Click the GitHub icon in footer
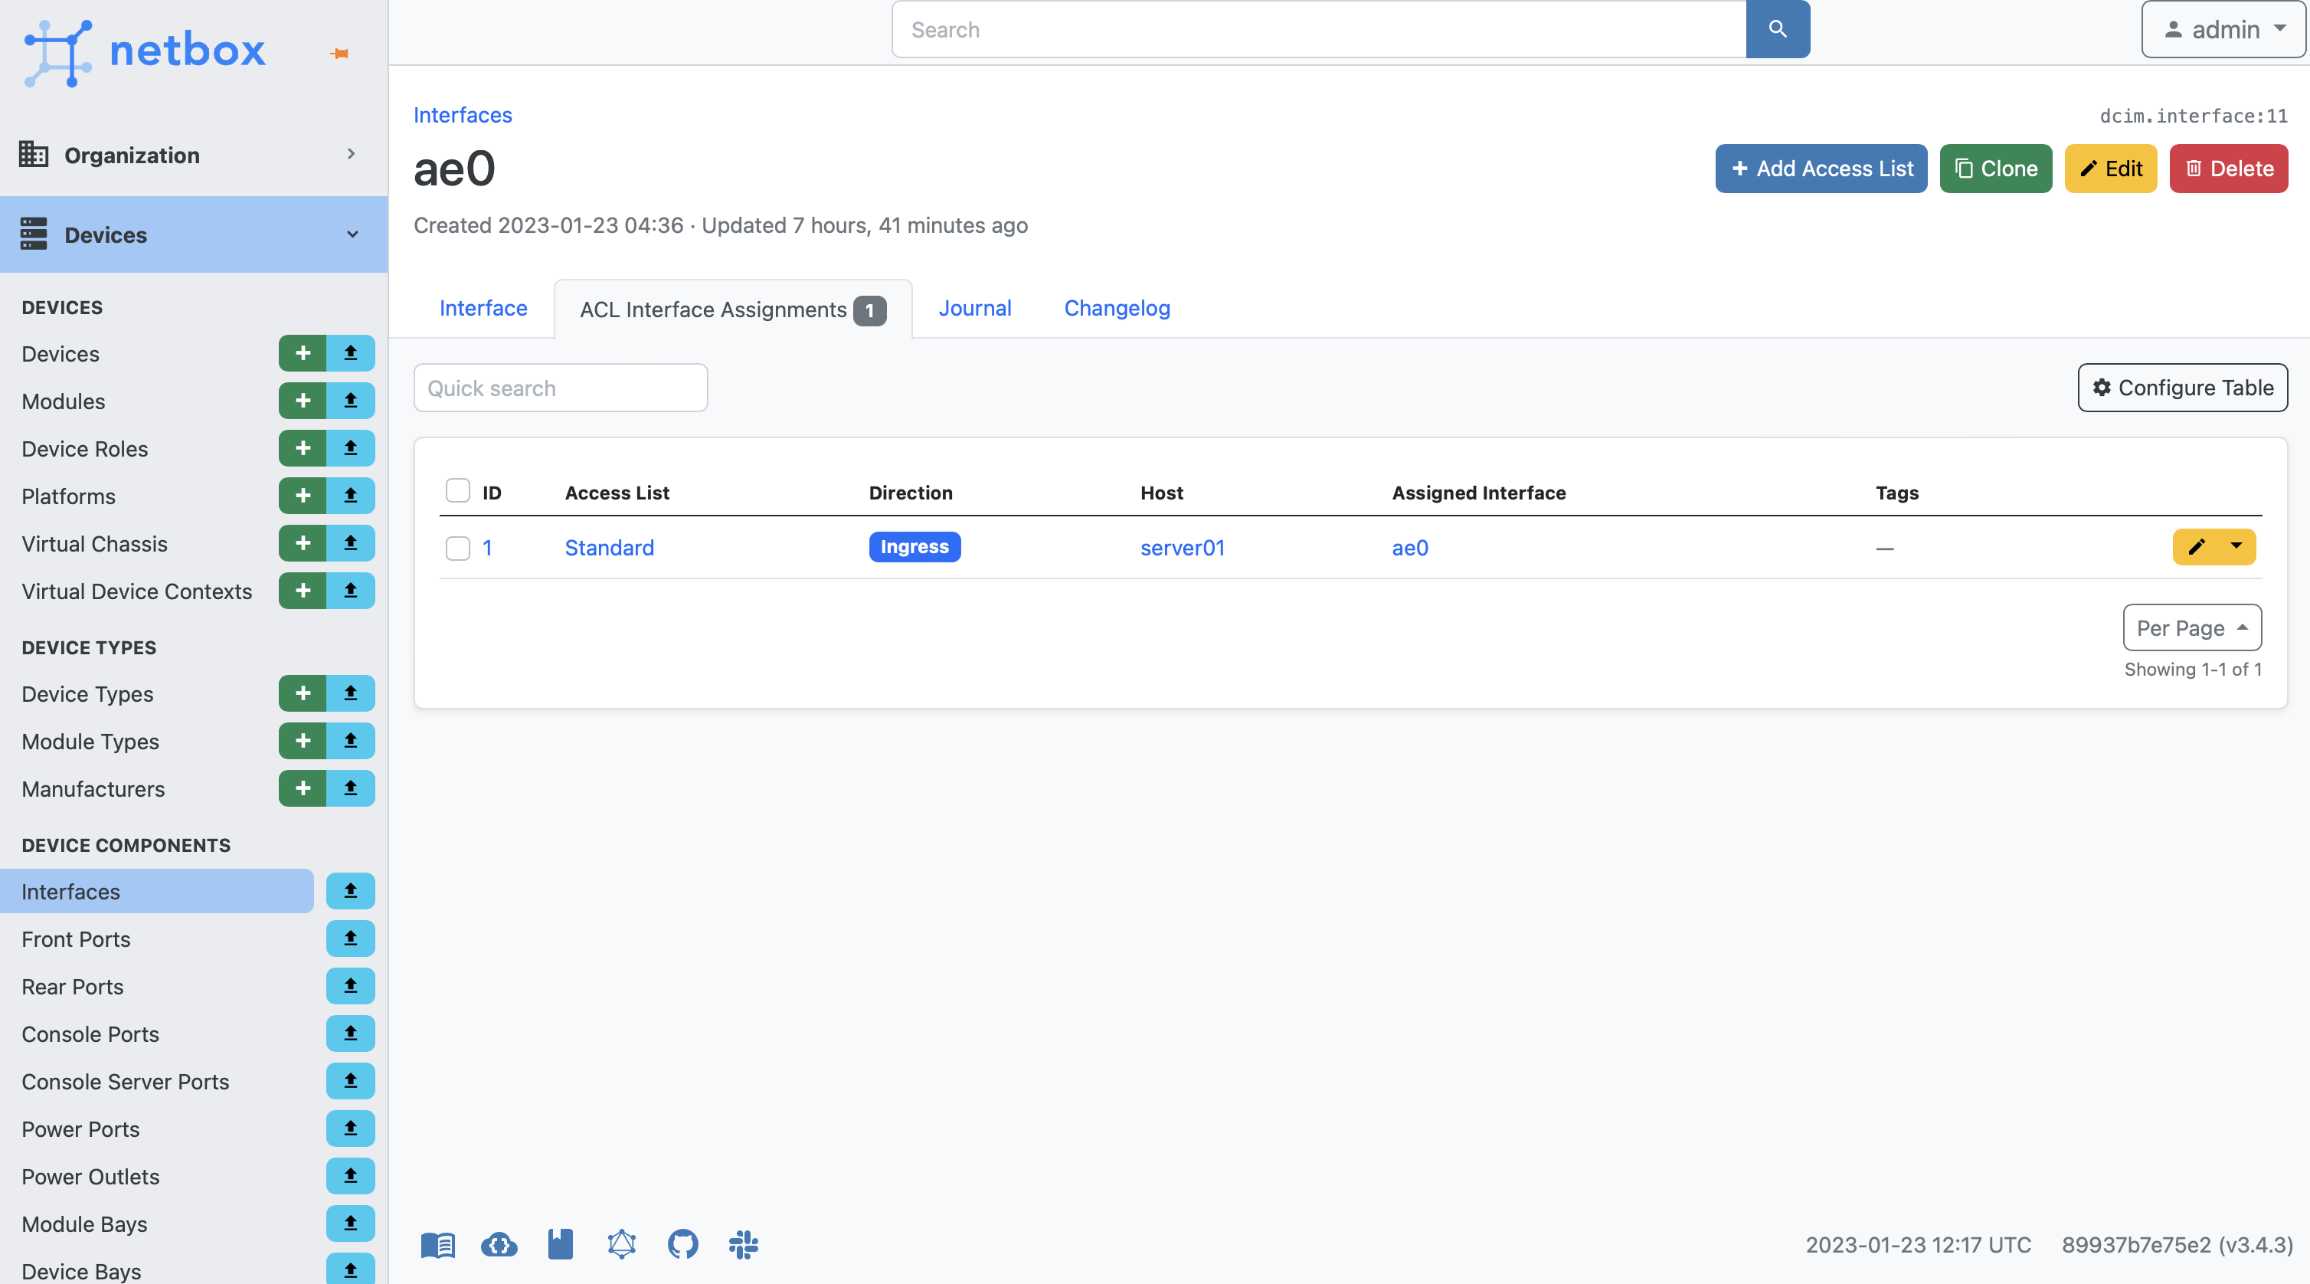The width and height of the screenshot is (2310, 1284). coord(682,1243)
